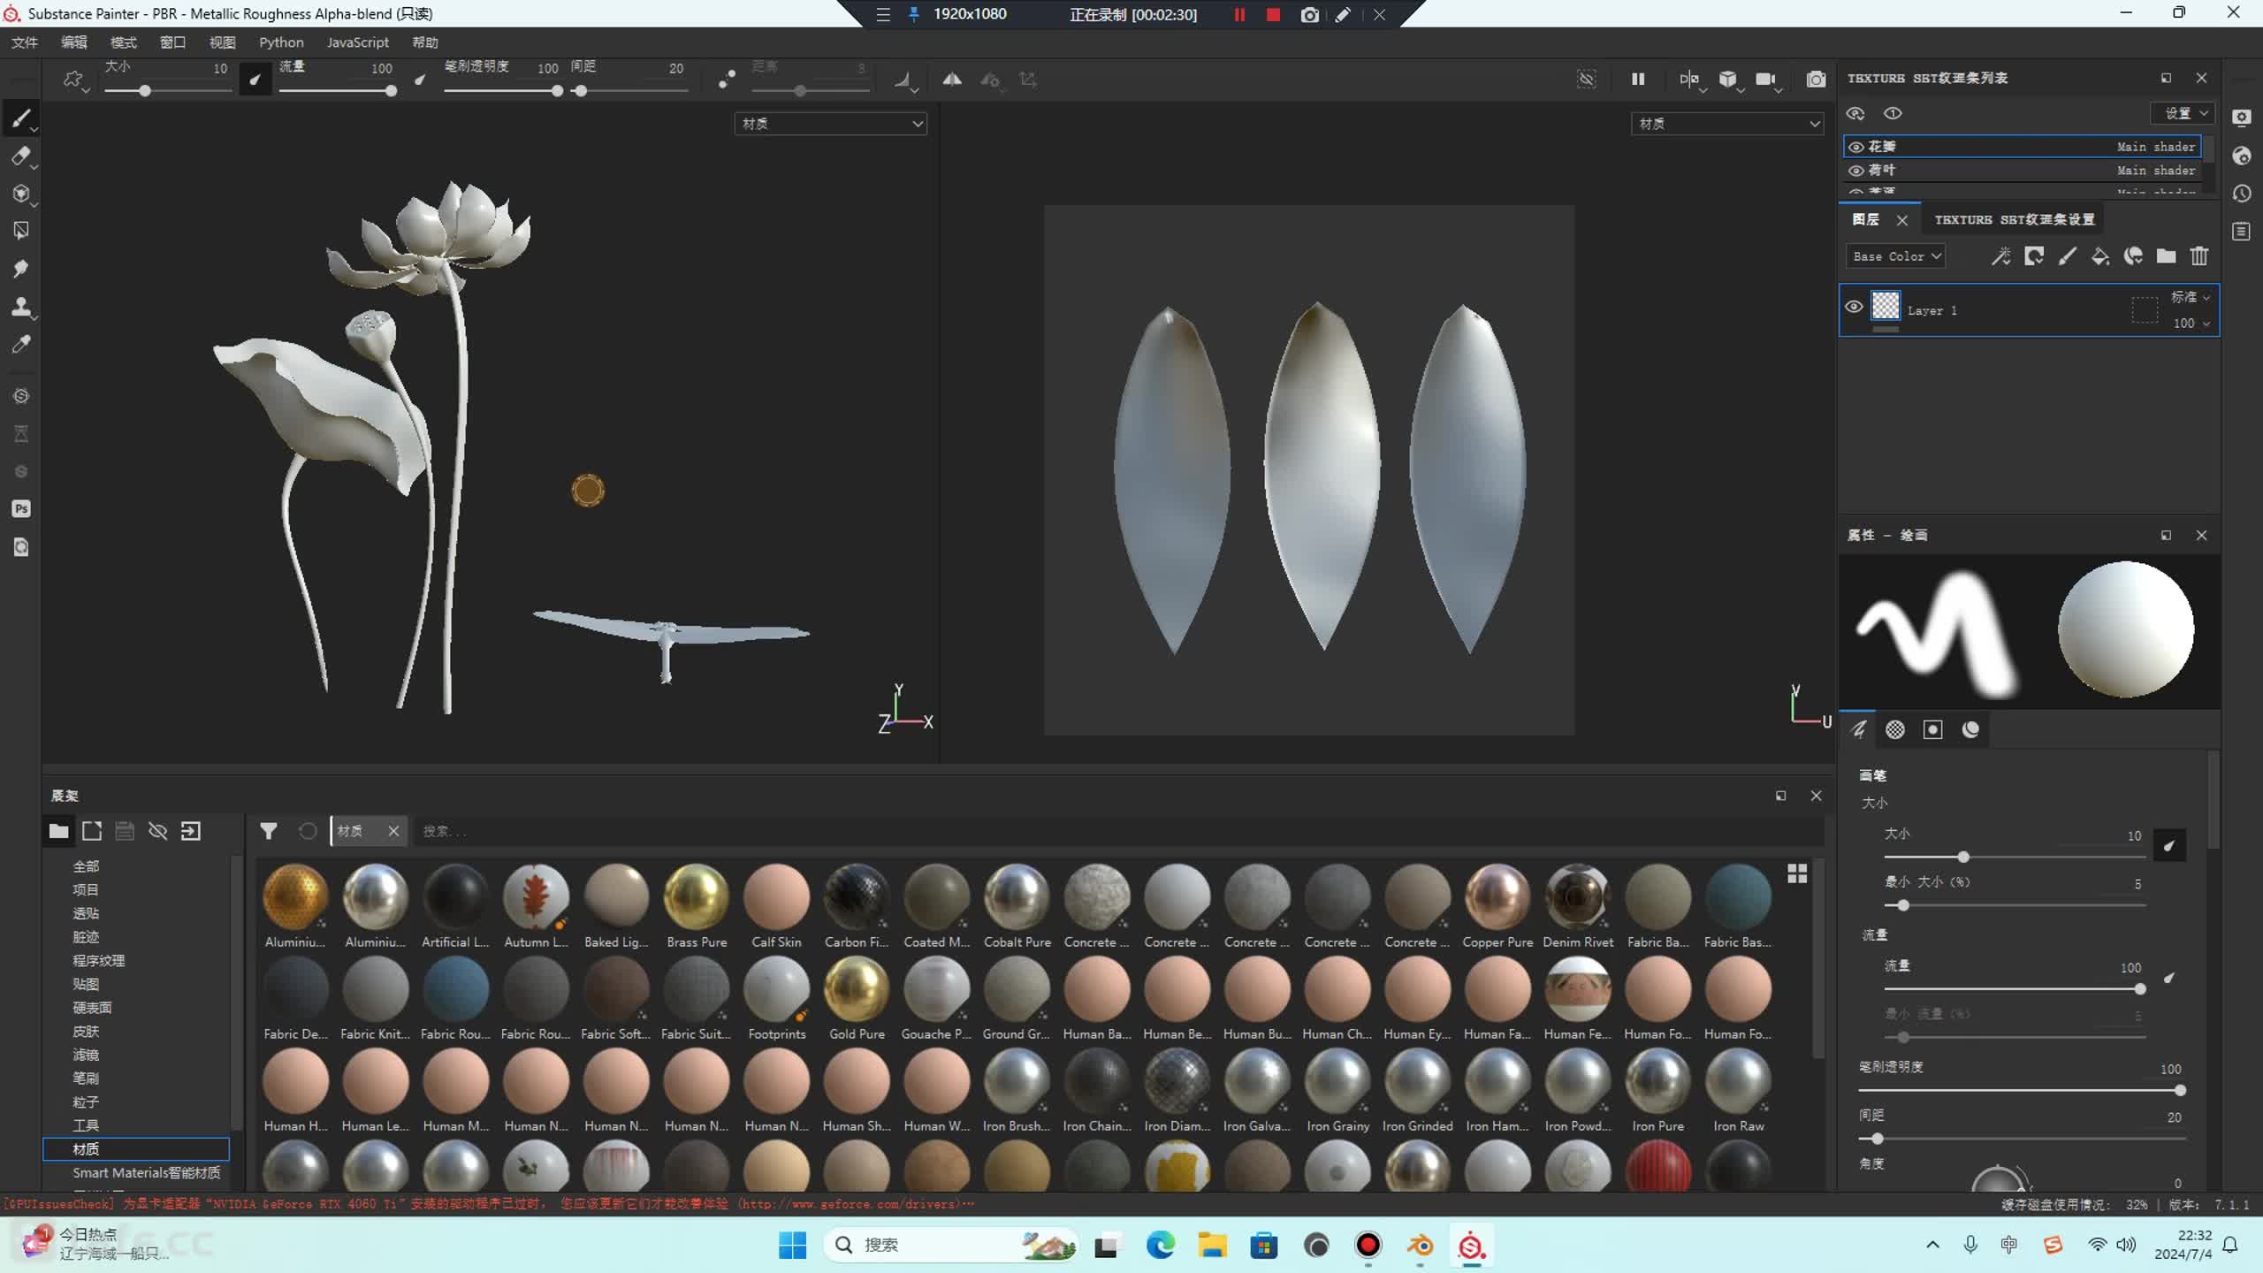Toggle size pen pressure button in toolbar
Viewport: 2263px width, 1273px height.
coord(255,80)
